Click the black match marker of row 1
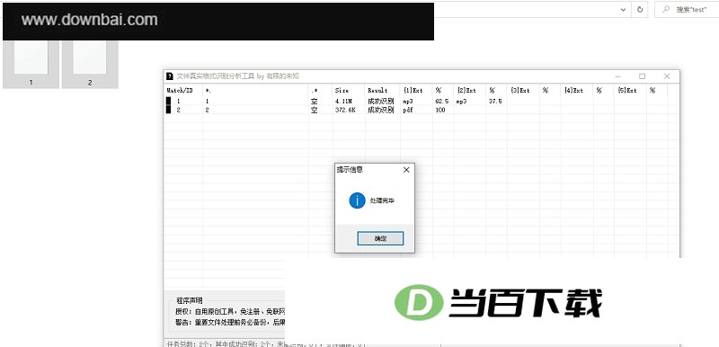Image resolution: width=719 pixels, height=347 pixels. tap(168, 101)
